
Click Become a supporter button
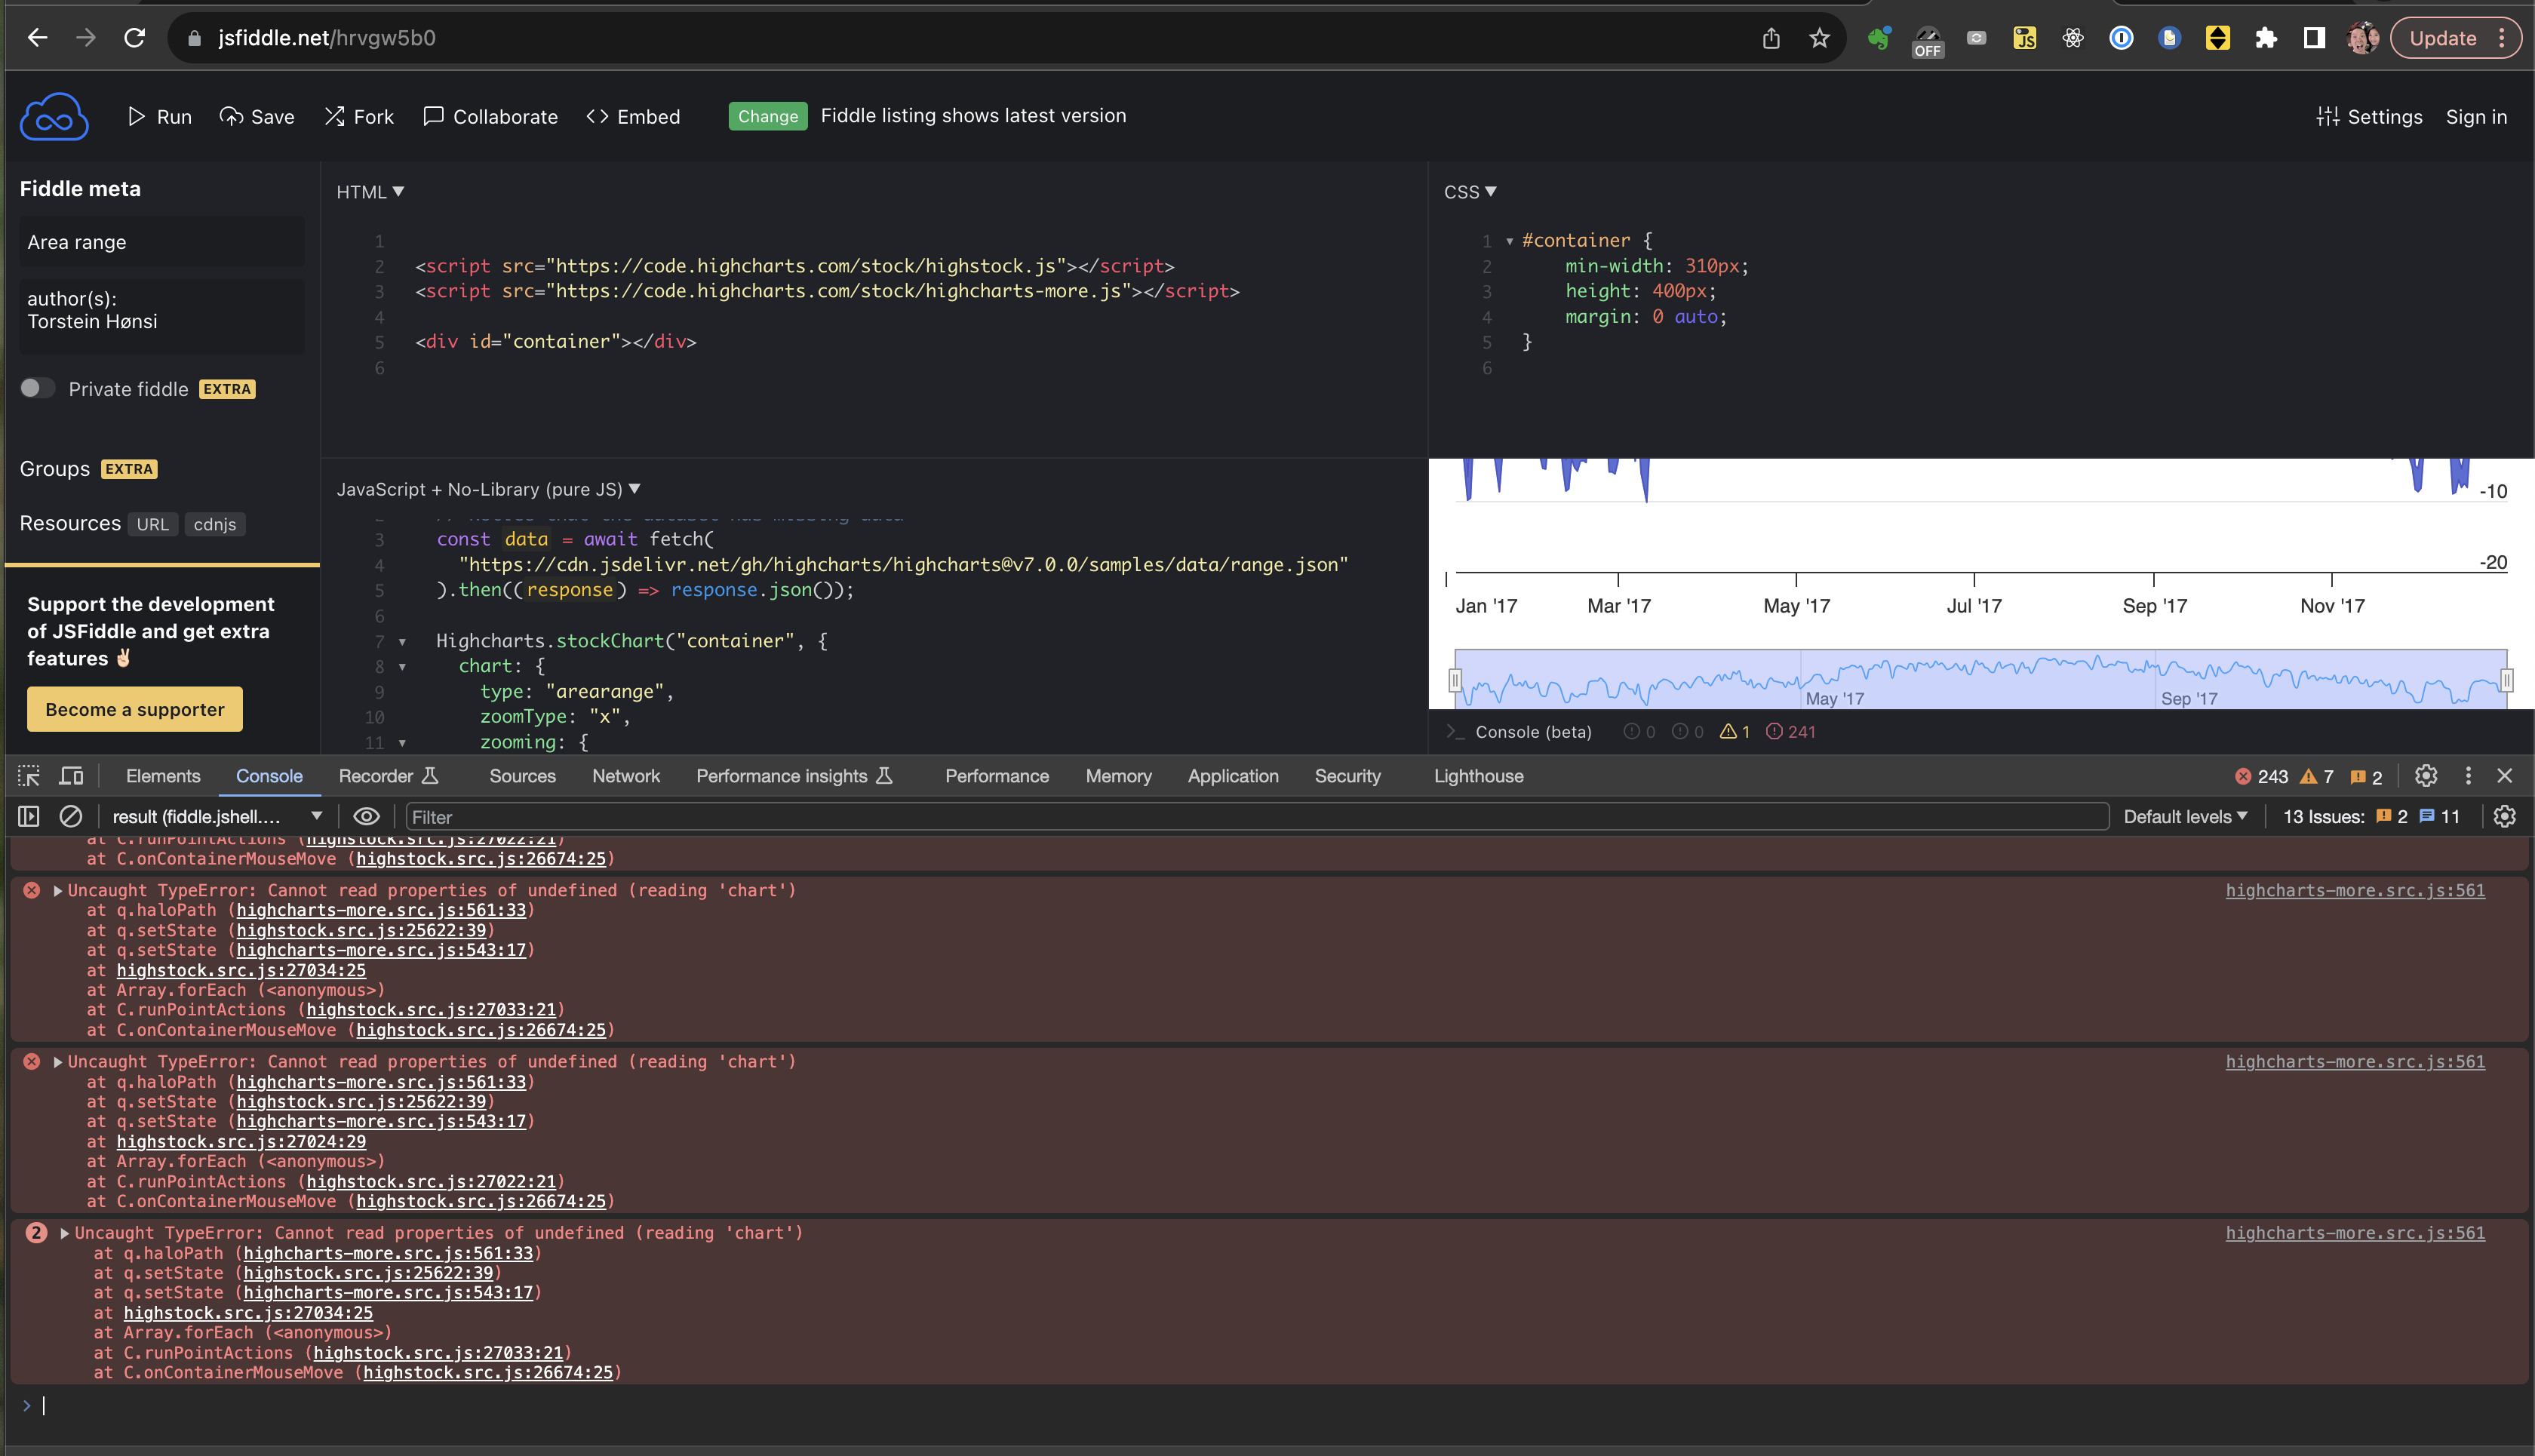[135, 709]
